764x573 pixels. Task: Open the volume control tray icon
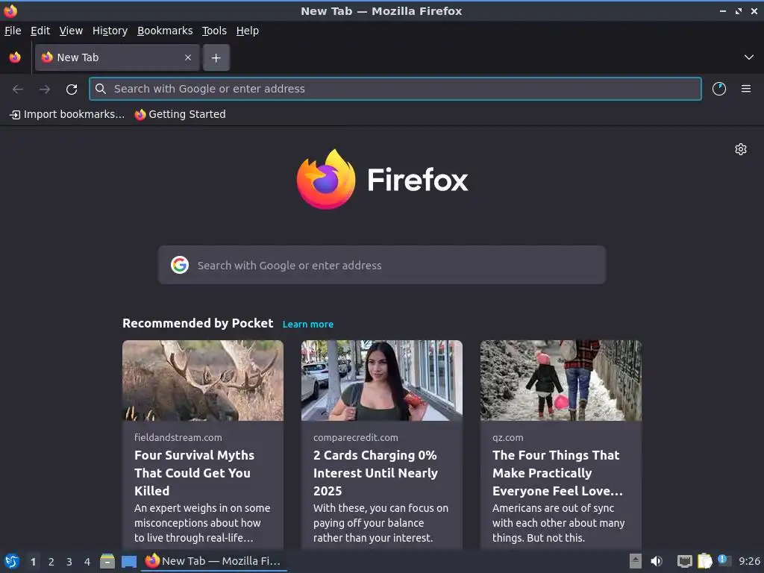click(x=657, y=561)
